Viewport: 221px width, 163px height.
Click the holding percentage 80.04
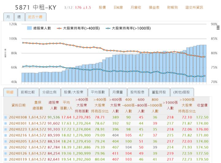coord(100,159)
